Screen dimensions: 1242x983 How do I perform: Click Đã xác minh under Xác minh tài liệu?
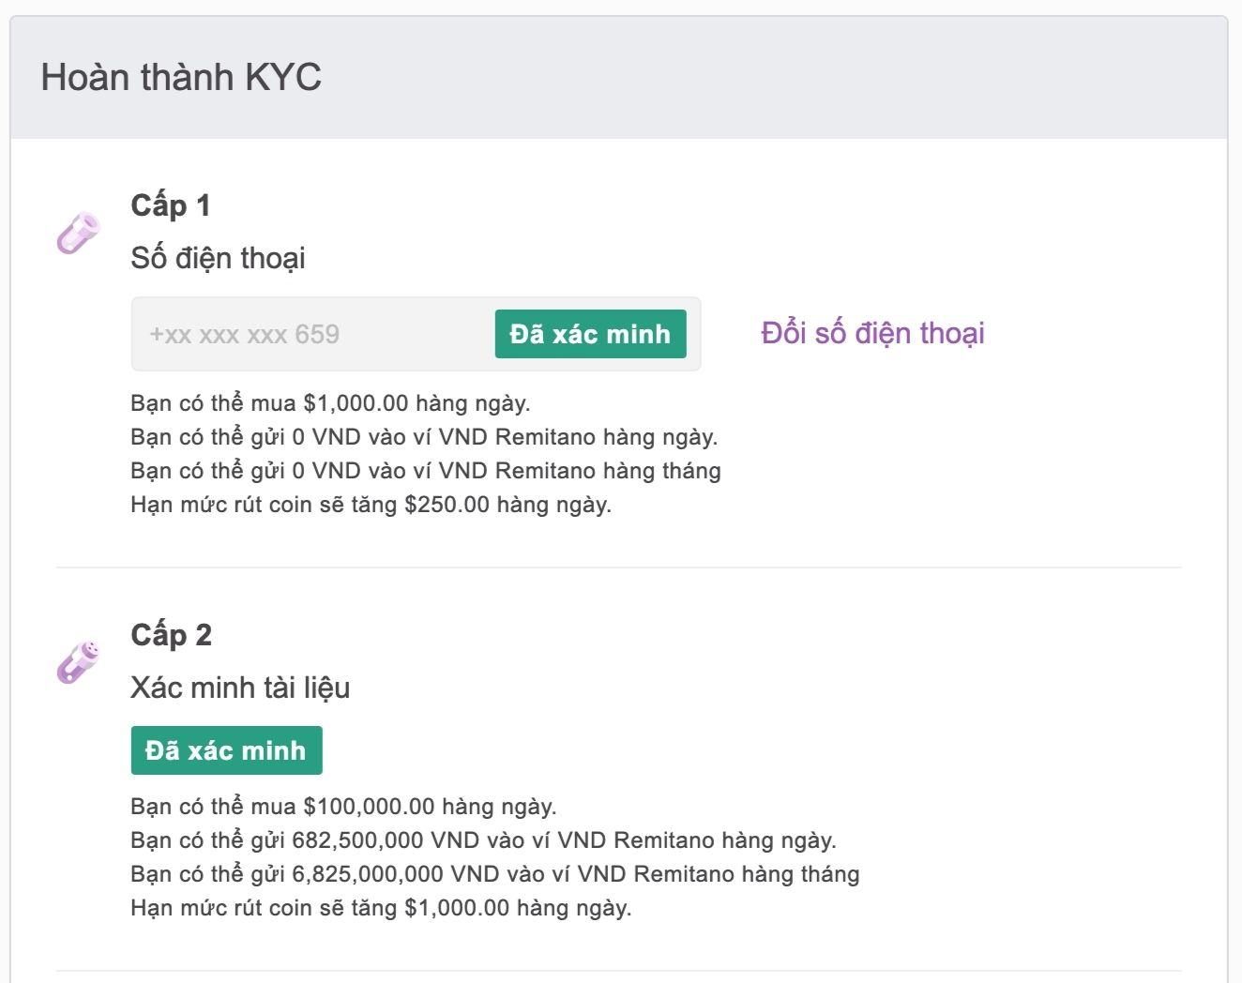tap(226, 750)
